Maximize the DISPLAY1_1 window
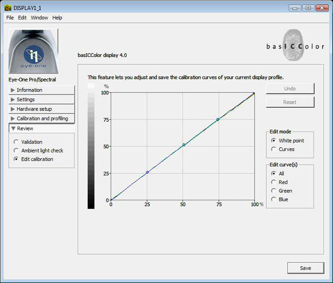Viewport: 333px width, 283px height. coord(308,8)
